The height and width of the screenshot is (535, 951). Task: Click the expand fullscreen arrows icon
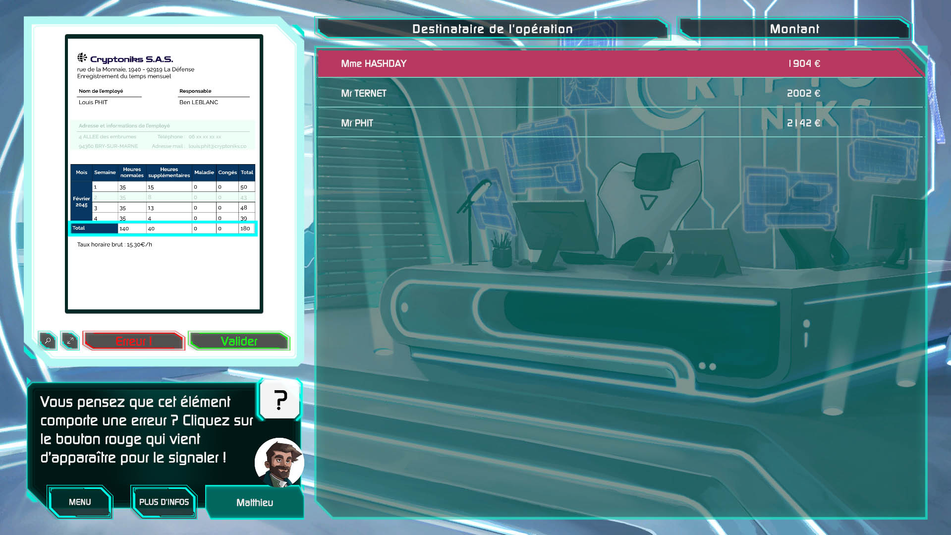[x=70, y=341]
